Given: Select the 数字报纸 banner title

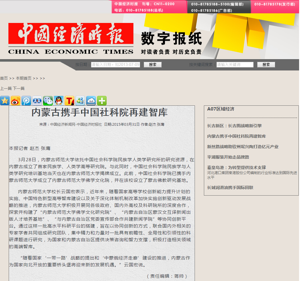Looking at the screenshot, I should [x=172, y=39].
